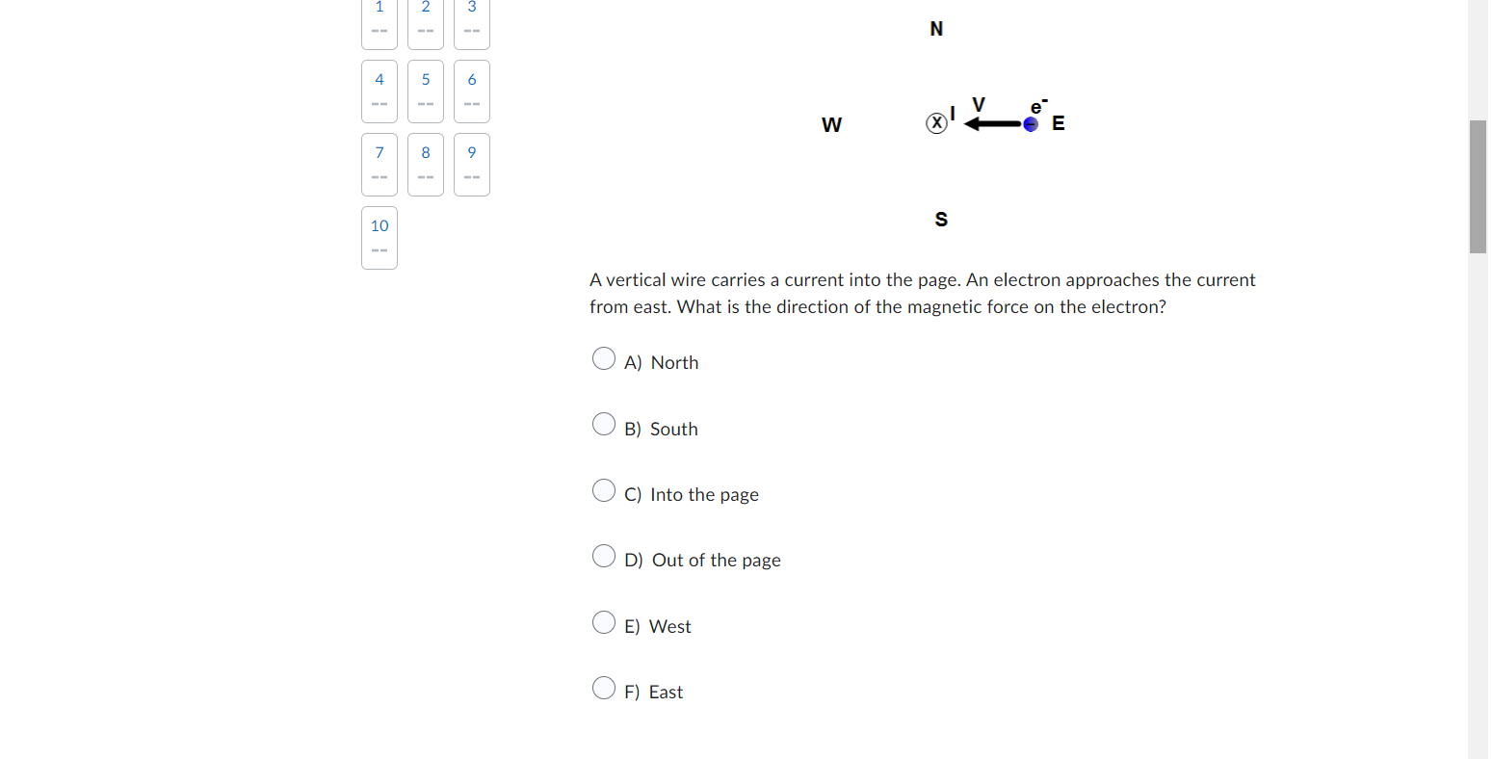Select answer C) Into the page
The width and height of the screenshot is (1493, 759).
coord(604,489)
